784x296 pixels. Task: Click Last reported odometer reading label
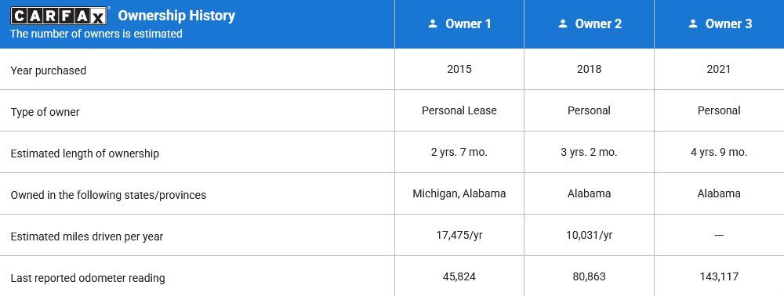click(x=88, y=277)
